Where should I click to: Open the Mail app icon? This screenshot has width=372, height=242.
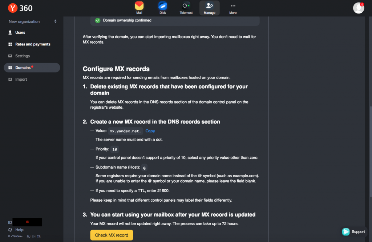point(139,8)
